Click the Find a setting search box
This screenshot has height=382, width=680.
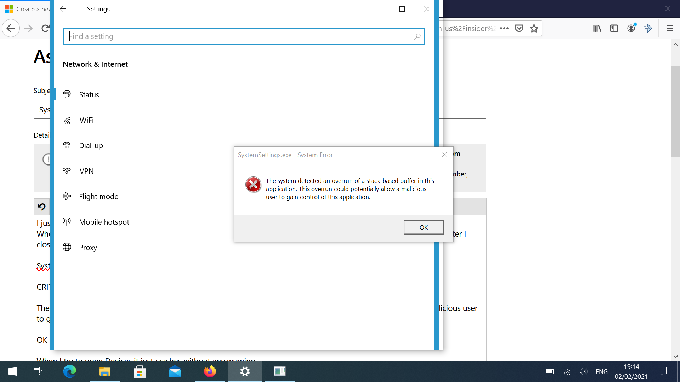(241, 36)
